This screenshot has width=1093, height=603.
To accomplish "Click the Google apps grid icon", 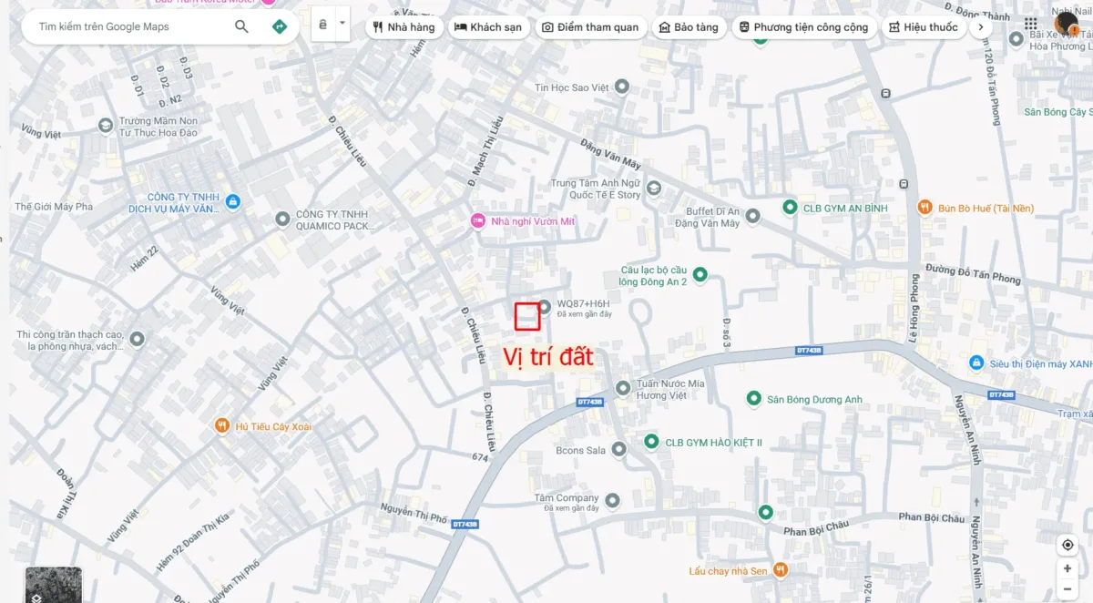I will pyautogui.click(x=1030, y=24).
